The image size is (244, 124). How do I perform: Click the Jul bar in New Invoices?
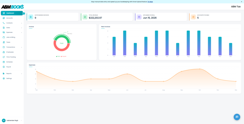click(x=178, y=49)
